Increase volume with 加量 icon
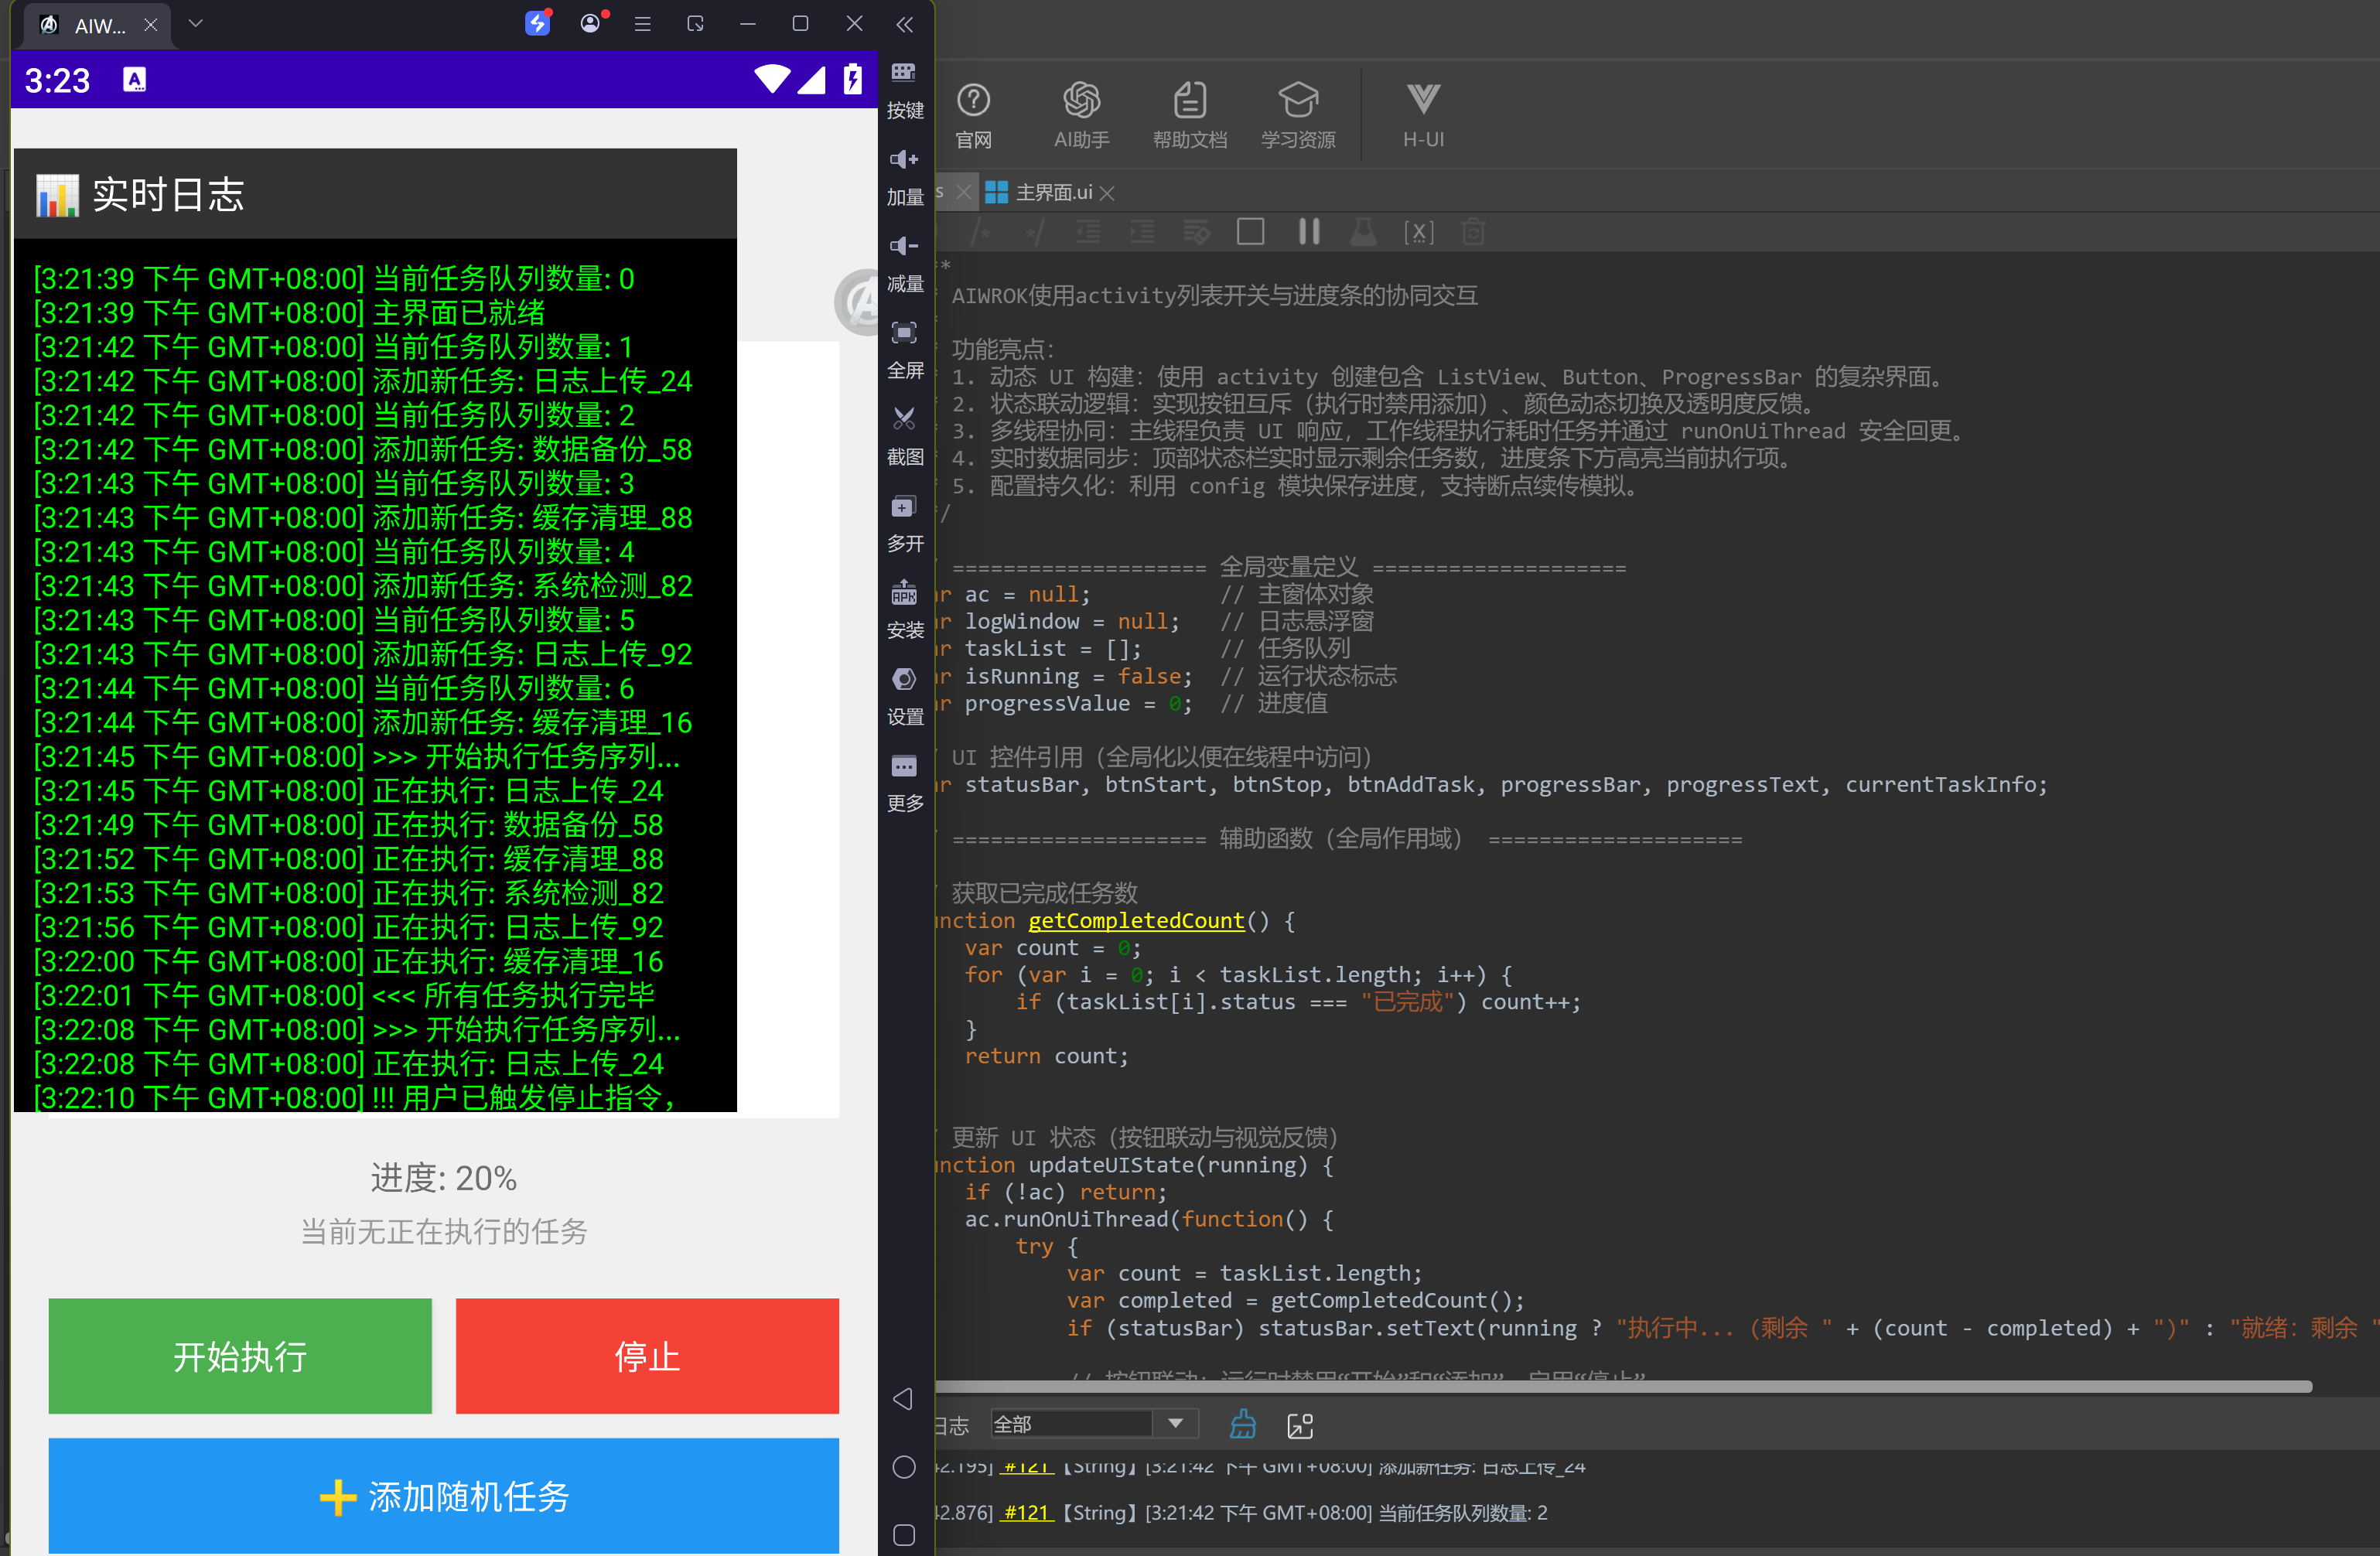This screenshot has width=2380, height=1556. [x=904, y=159]
